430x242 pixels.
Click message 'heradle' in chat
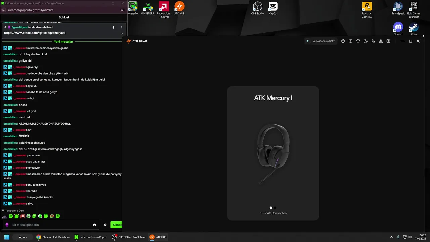point(32,191)
